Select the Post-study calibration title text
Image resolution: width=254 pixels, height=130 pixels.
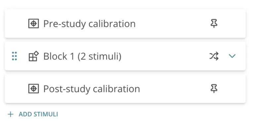point(92,89)
